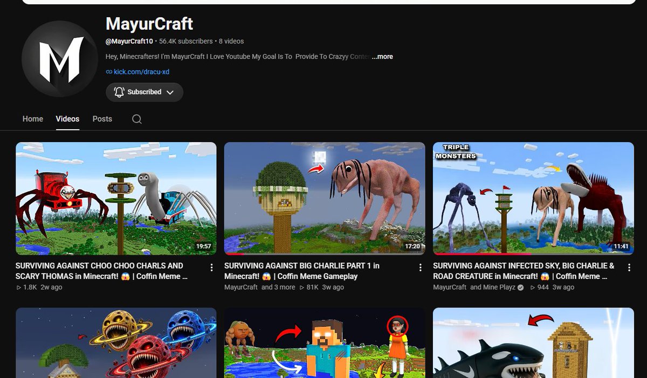Click the bell icon on Subscribed button
Image resolution: width=647 pixels, height=378 pixels.
tap(119, 92)
